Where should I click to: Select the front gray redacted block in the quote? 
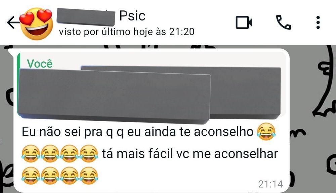(x=114, y=96)
